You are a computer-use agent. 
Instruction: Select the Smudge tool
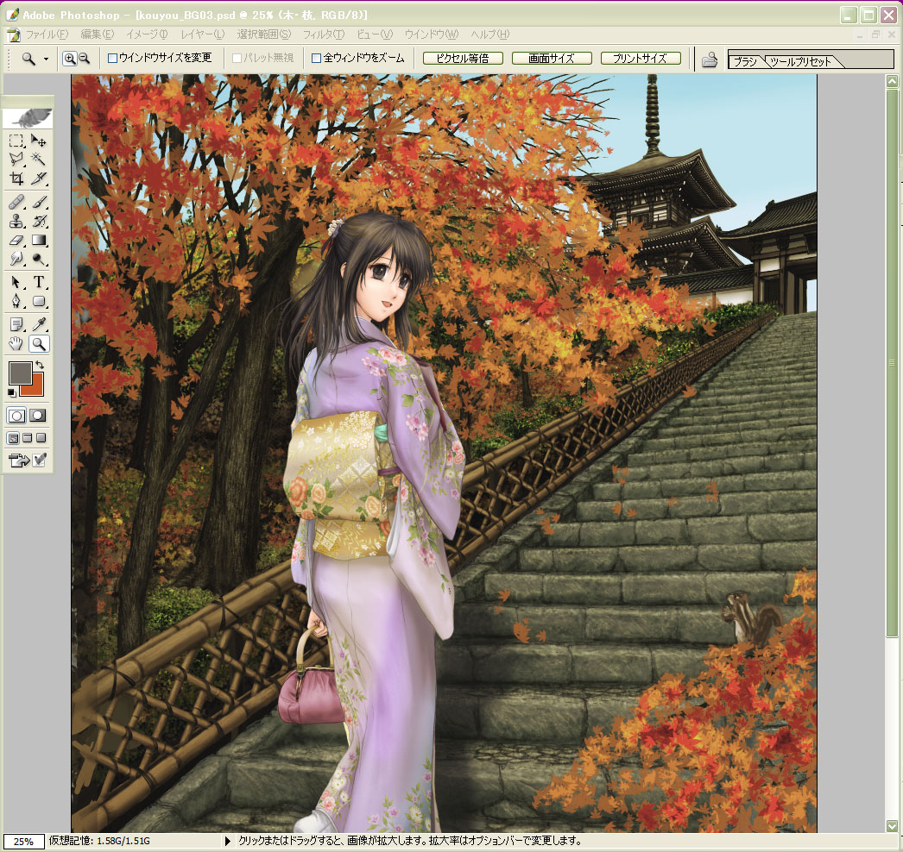tap(16, 259)
